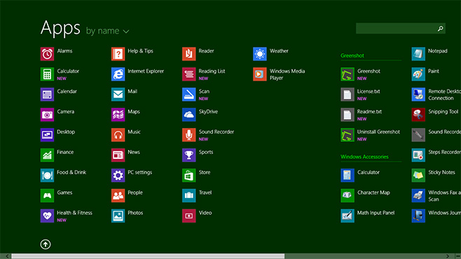This screenshot has width=461, height=259.
Task: Open the Alarms app icon
Action: pos(47,54)
